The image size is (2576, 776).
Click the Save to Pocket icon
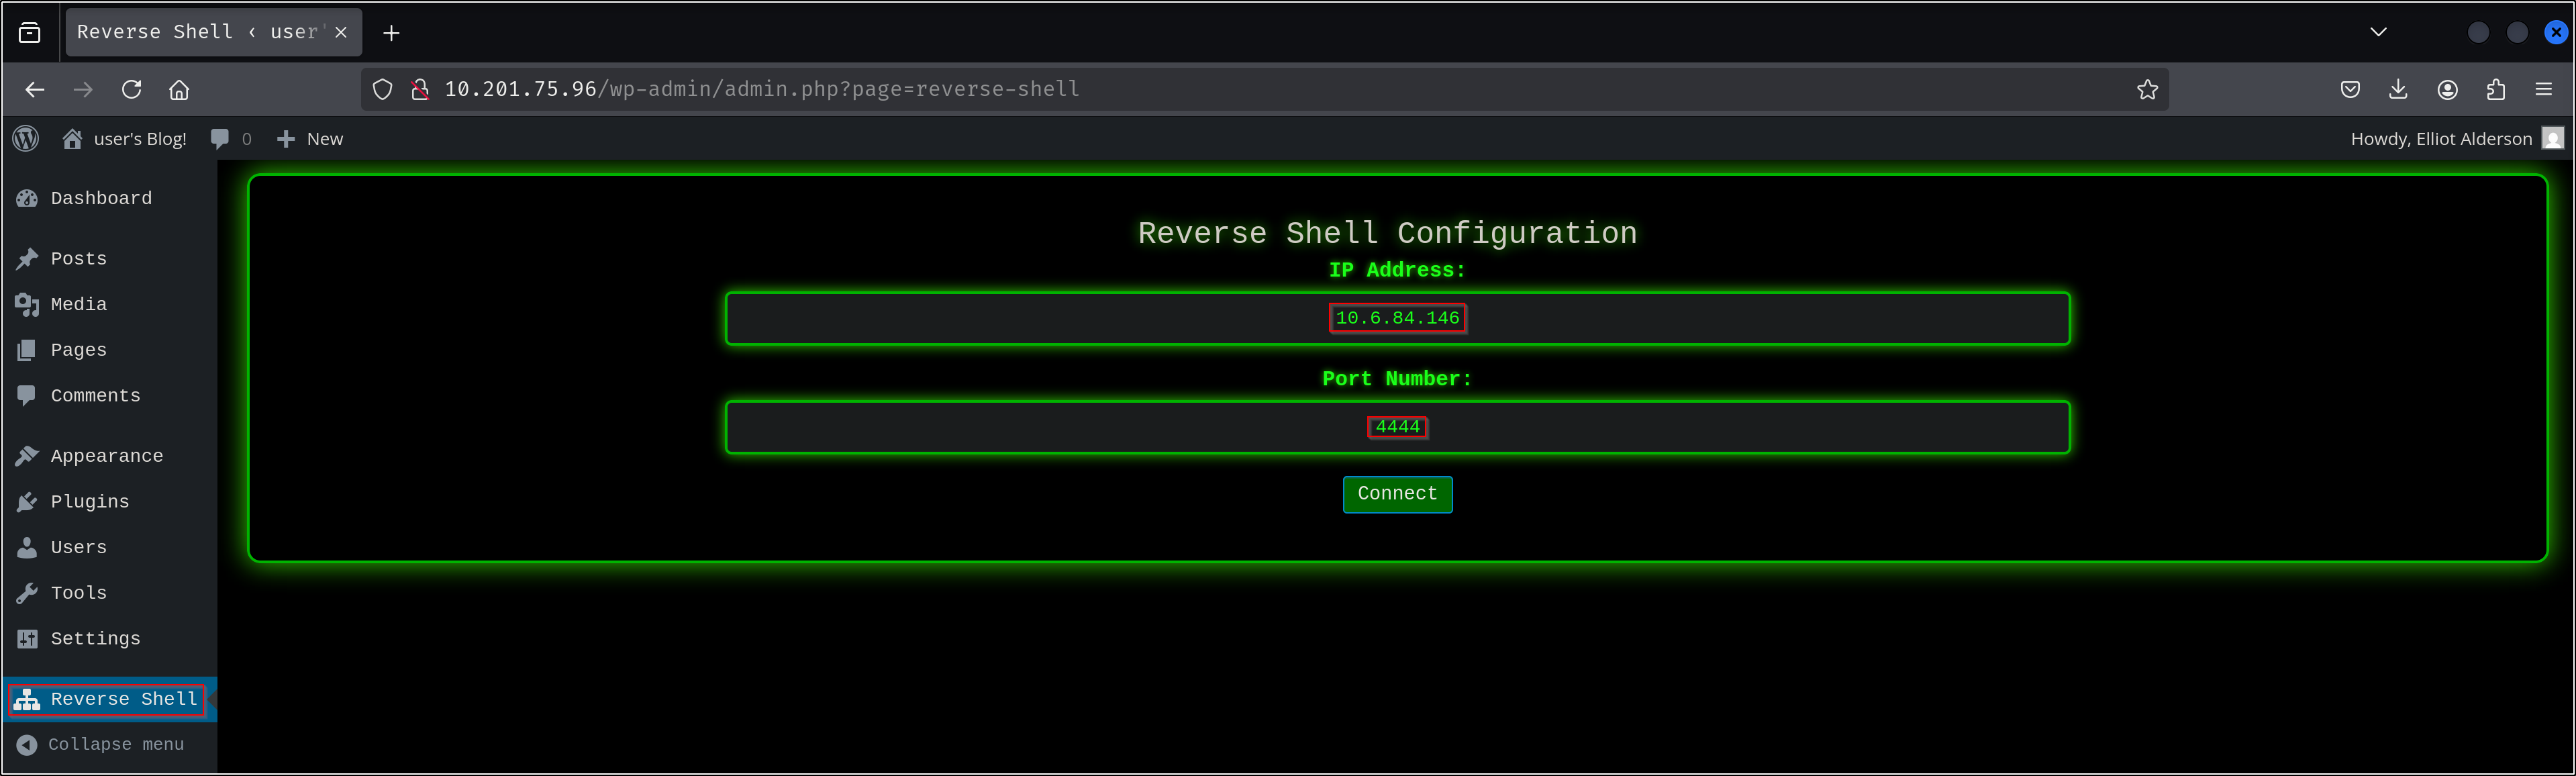2350,90
